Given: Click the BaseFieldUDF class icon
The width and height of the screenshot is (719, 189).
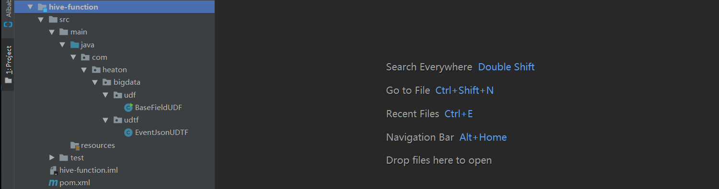Looking at the screenshot, I should [128, 107].
